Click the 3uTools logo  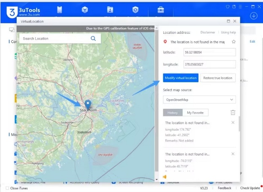coord(23,11)
